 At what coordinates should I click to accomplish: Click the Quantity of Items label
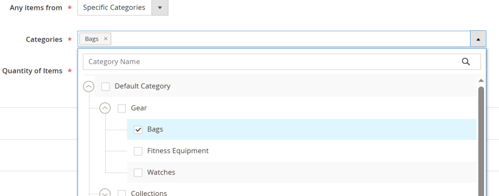32,71
